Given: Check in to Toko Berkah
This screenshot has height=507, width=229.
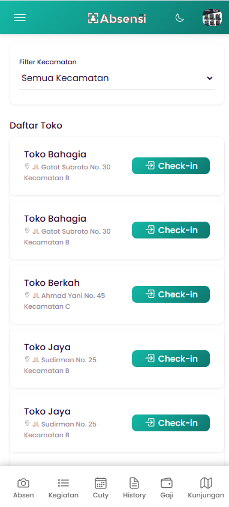Looking at the screenshot, I should coord(171,294).
